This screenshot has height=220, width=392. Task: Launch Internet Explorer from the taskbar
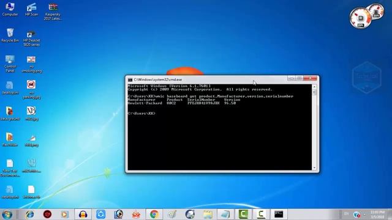(x=29, y=215)
